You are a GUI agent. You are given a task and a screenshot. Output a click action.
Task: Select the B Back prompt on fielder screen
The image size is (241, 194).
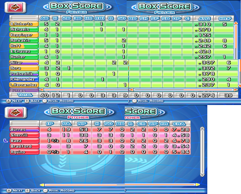tap(32, 101)
